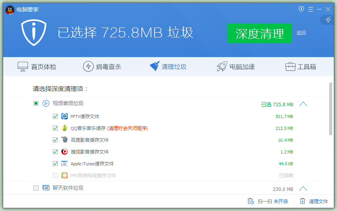337x211 pixels.
Task: Uncheck PPTV缓存文件 checkbox
Action: [x=55, y=116]
